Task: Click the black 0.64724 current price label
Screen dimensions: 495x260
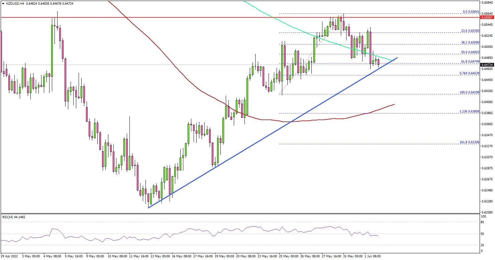Action: coord(487,65)
